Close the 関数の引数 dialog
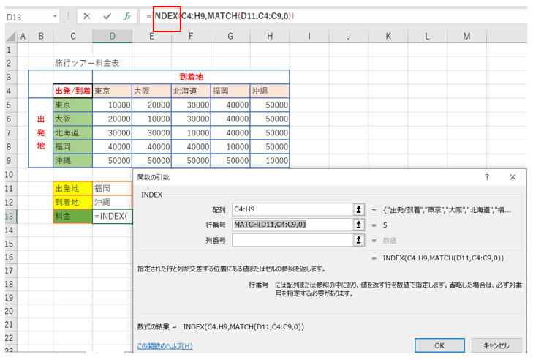 click(x=513, y=177)
